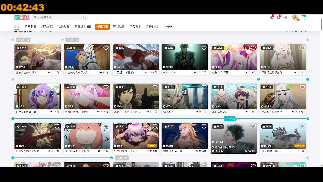323x182 pixels.
Task: Open the megaphone announcements icon
Action: point(272,17)
